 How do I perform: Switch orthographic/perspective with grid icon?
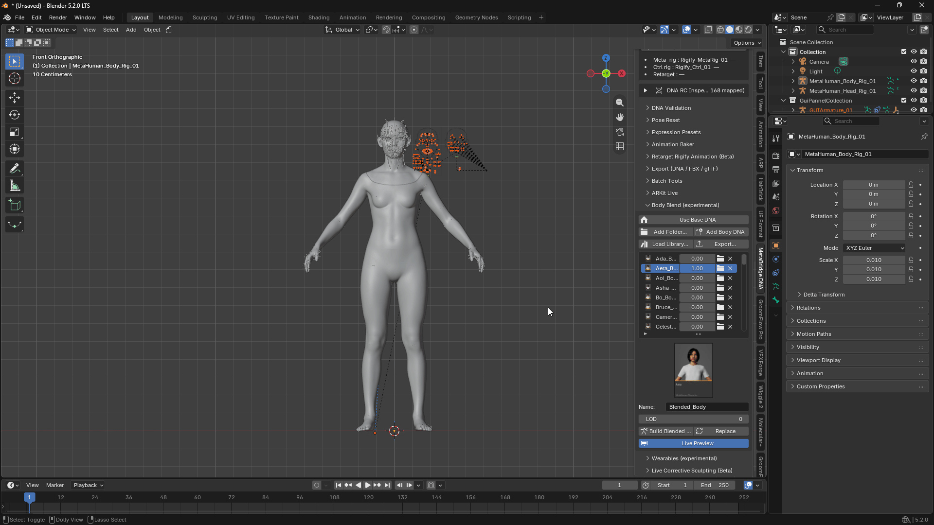point(620,146)
